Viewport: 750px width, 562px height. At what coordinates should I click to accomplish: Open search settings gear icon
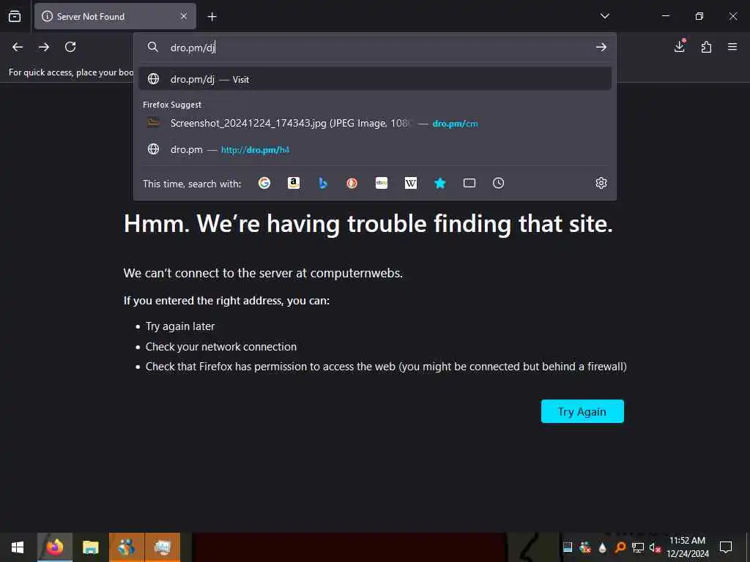pyautogui.click(x=601, y=183)
